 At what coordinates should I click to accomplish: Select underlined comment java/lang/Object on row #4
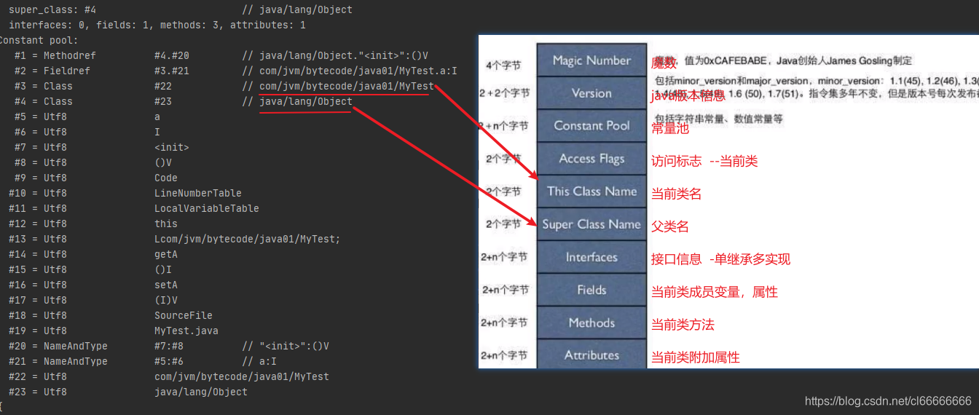tap(306, 101)
